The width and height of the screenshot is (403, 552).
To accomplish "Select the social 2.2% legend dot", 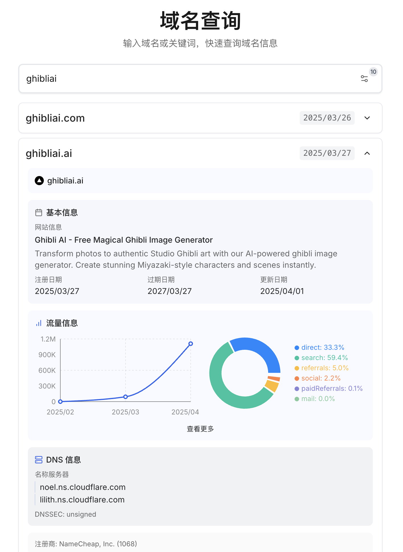I will coord(297,378).
